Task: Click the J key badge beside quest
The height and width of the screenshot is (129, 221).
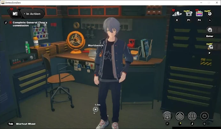Action: coord(6,23)
